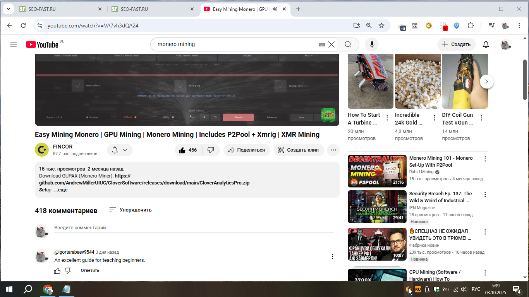Image resolution: width=529 pixels, height=297 pixels.
Task: Click the comment field Введите комментарий
Action: tap(194, 228)
